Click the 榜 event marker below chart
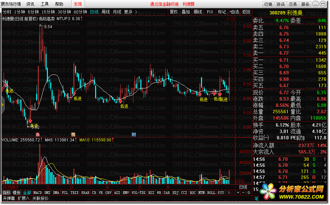The width and height of the screenshot is (330, 205). pyautogui.click(x=73, y=135)
